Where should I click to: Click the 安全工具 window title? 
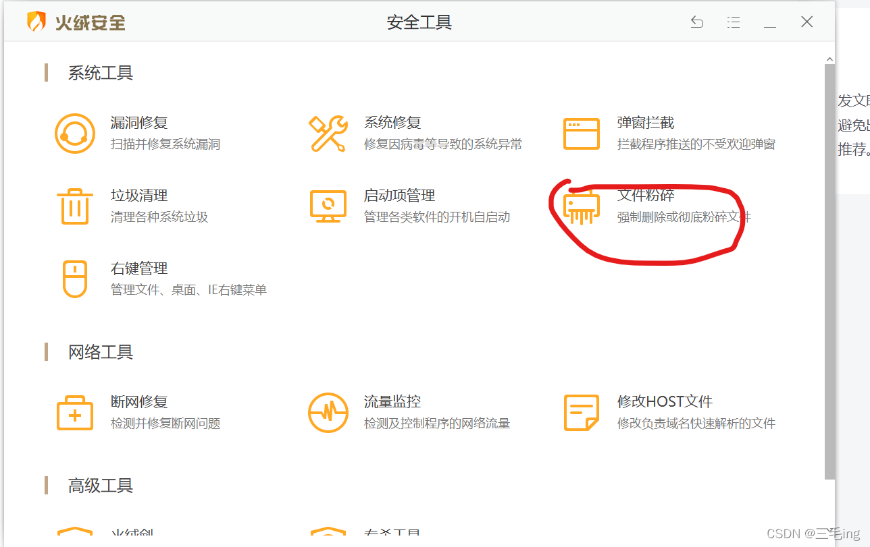(x=419, y=22)
